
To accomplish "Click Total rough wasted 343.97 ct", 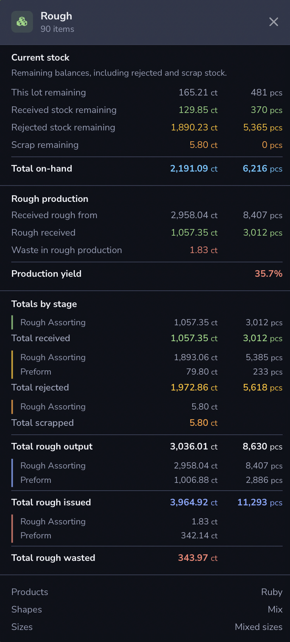I will pyautogui.click(x=198, y=558).
